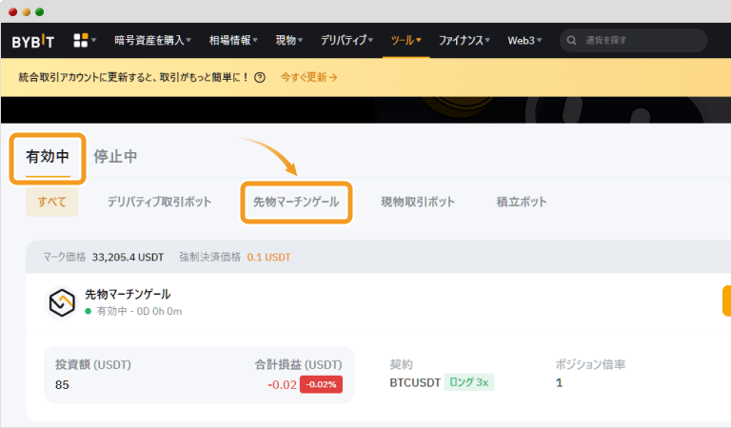Click the total loss -0.02 value
Viewport: 731px width, 428px height.
pyautogui.click(x=282, y=384)
